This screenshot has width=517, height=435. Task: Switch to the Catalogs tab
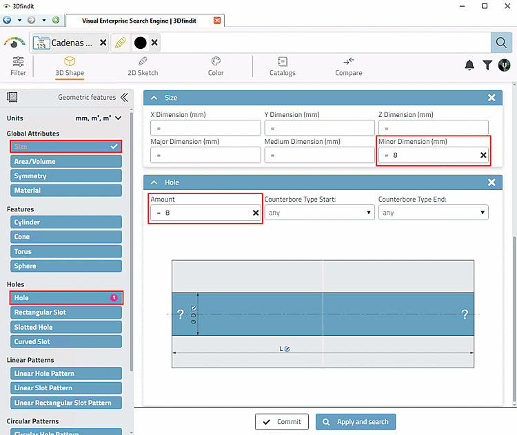coord(283,67)
